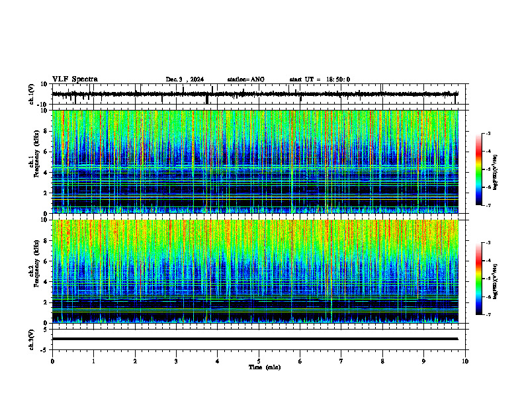The width and height of the screenshot is (524, 405).
Task: Click the ch.2 spectrogram color scale bar
Action: (479, 279)
